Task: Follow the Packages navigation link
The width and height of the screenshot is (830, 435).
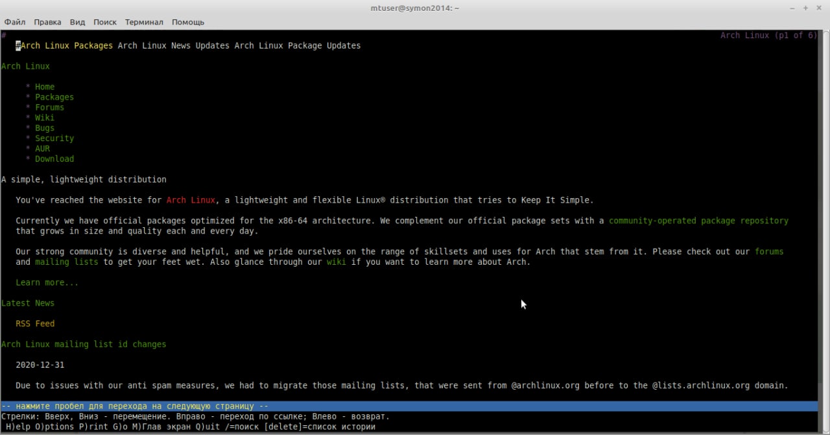Action: (x=54, y=97)
